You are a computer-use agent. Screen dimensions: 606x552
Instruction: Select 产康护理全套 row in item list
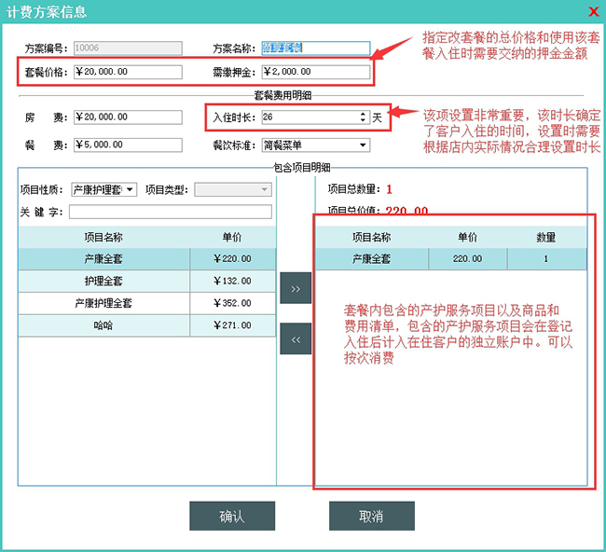tap(105, 303)
